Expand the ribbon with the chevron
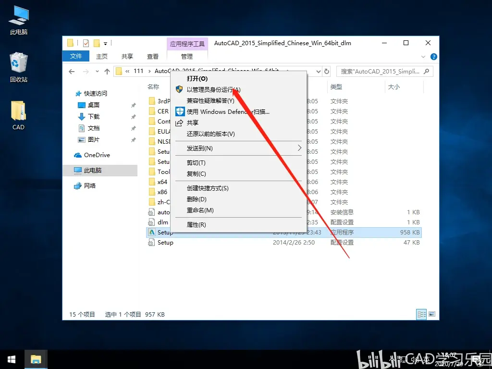 423,57
